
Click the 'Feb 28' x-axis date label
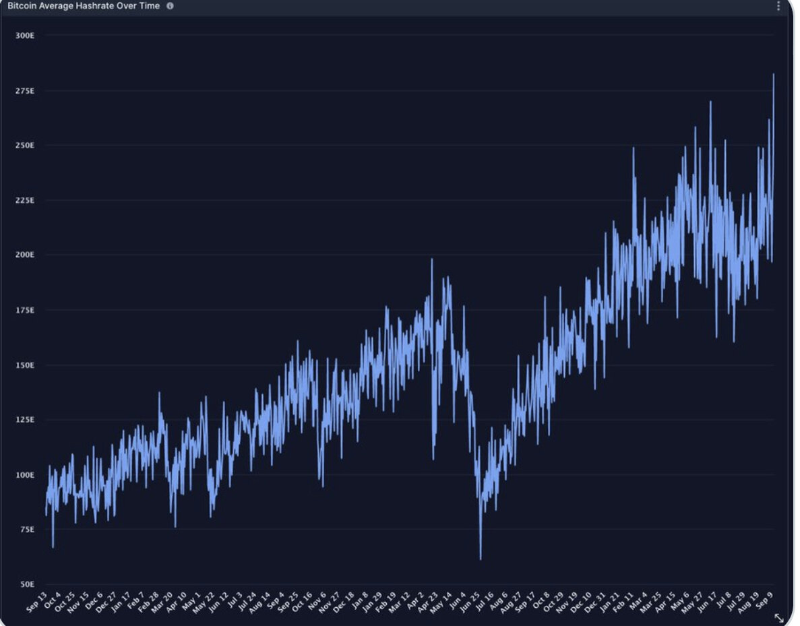[149, 602]
